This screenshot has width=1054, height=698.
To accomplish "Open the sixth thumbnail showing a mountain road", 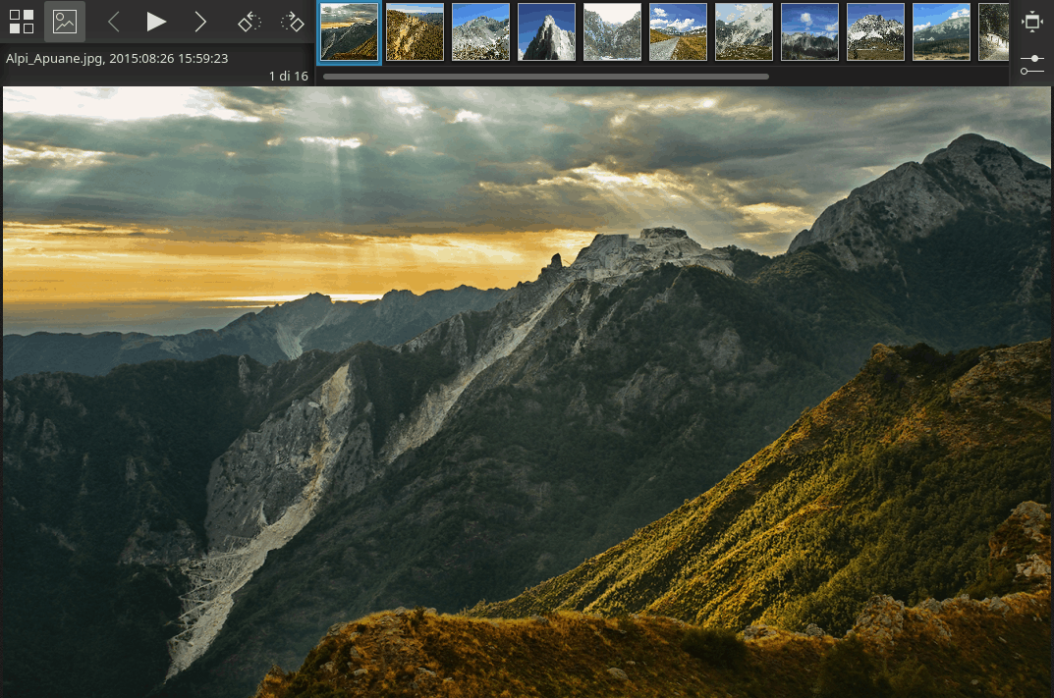I will [678, 31].
